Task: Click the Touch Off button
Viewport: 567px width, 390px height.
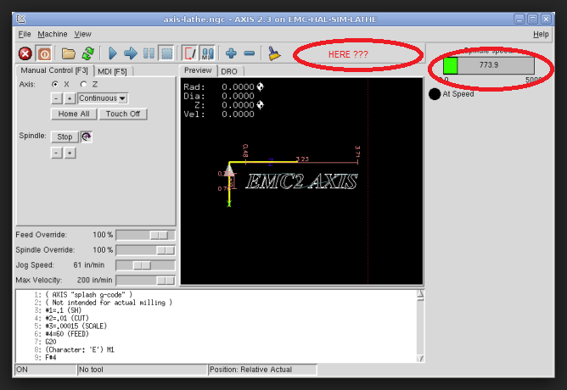Action: coord(123,114)
